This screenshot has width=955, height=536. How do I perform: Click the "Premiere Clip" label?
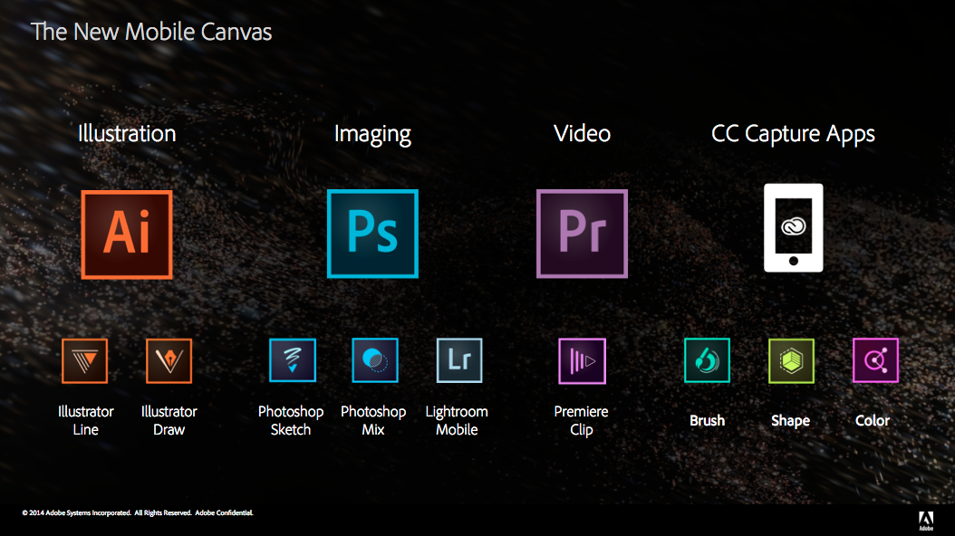(581, 420)
